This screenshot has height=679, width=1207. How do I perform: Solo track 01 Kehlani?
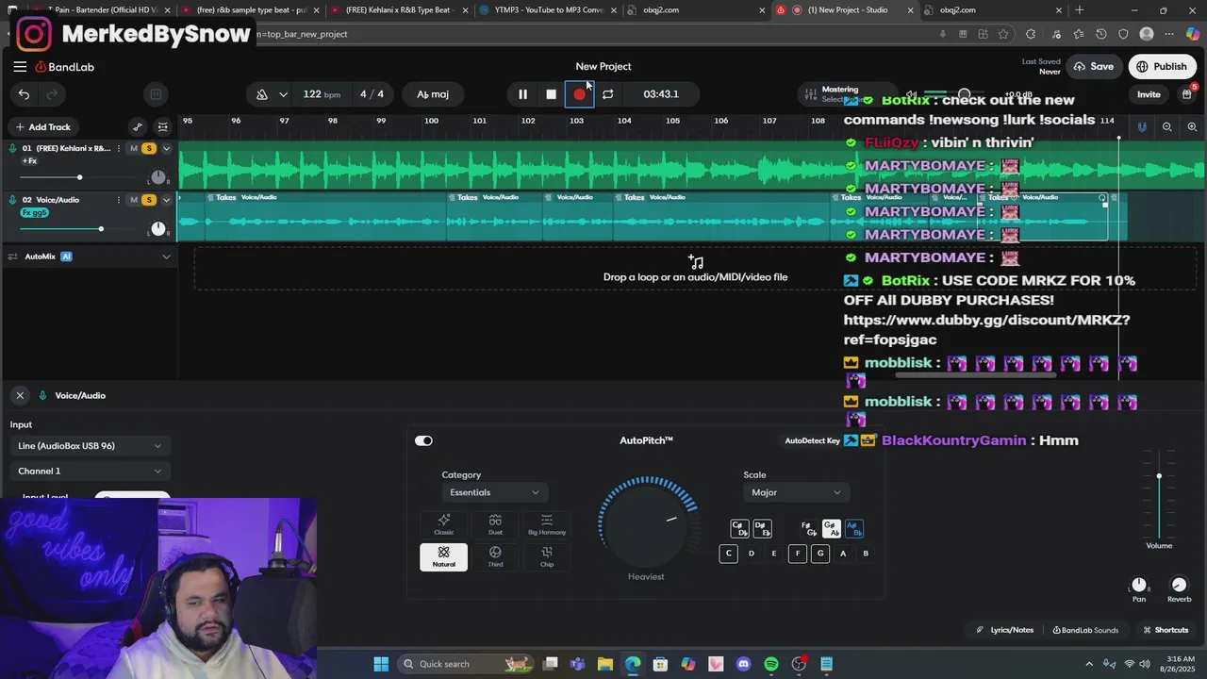pyautogui.click(x=148, y=148)
